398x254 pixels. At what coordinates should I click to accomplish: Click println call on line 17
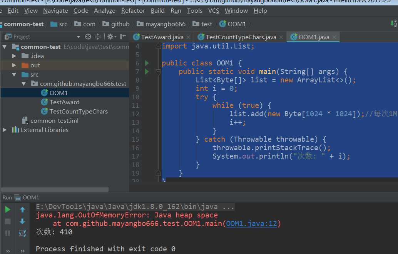tap(274, 156)
